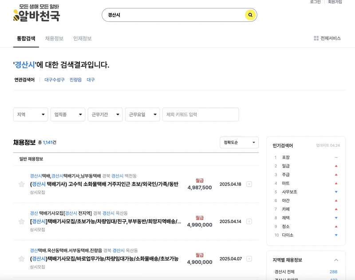Click plus icon for 2025.04.14 listing
Viewport: 355px width, 280px height.
[x=249, y=221]
